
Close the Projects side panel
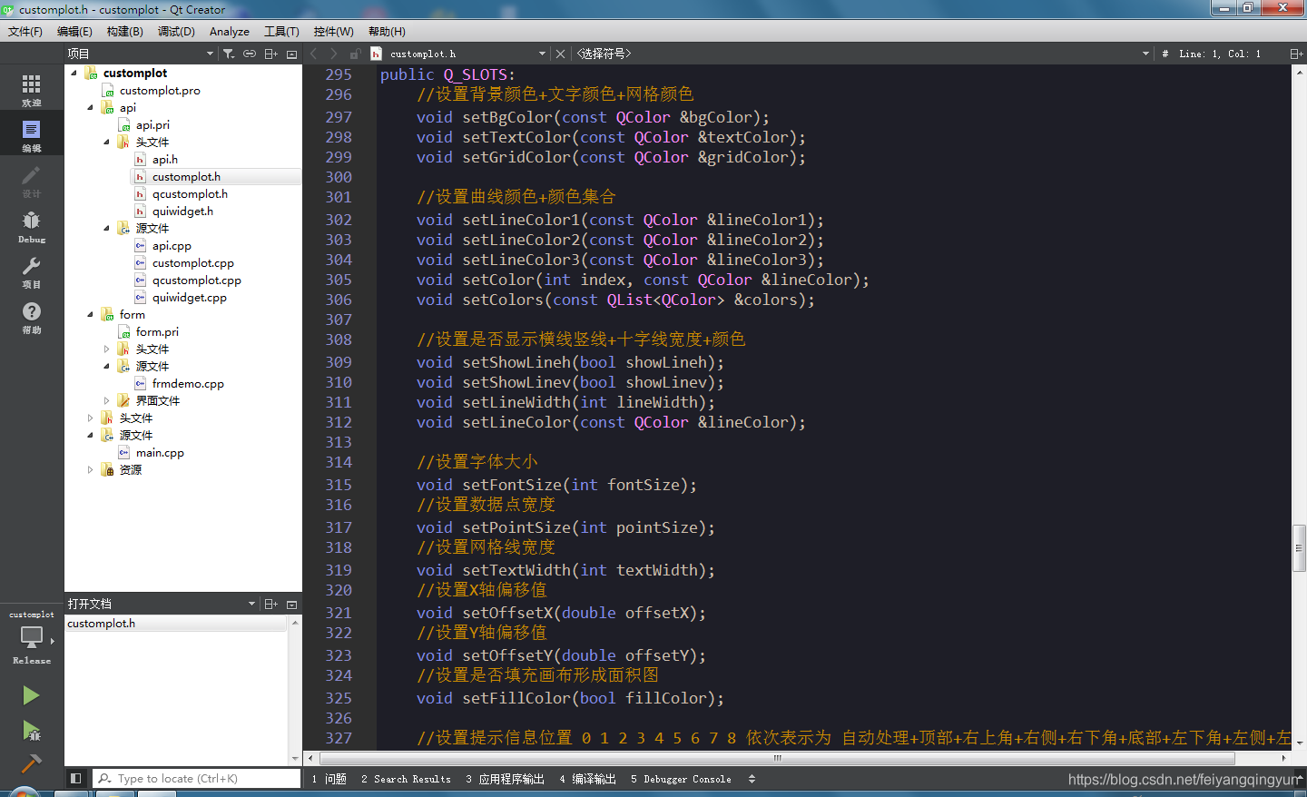(291, 54)
